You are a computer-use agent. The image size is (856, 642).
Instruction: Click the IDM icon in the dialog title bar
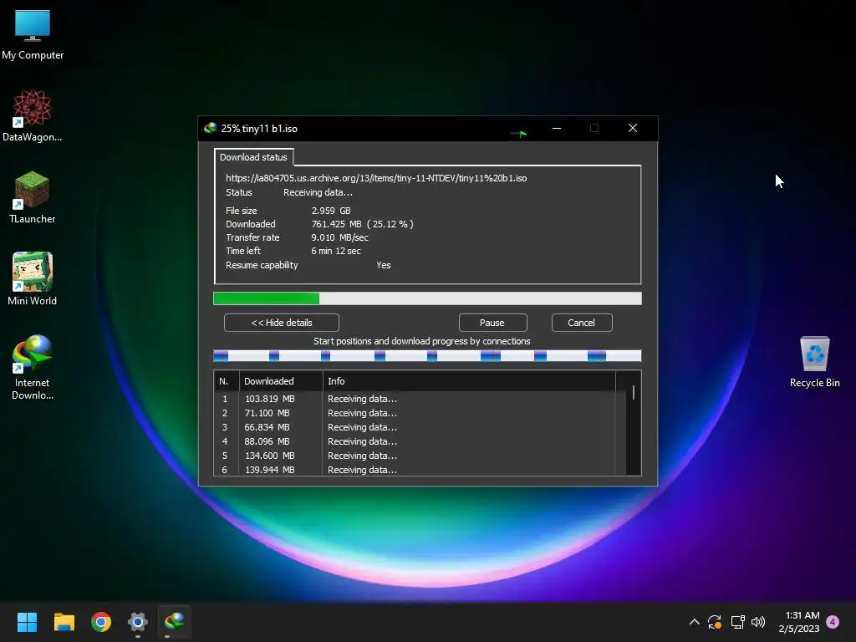210,128
